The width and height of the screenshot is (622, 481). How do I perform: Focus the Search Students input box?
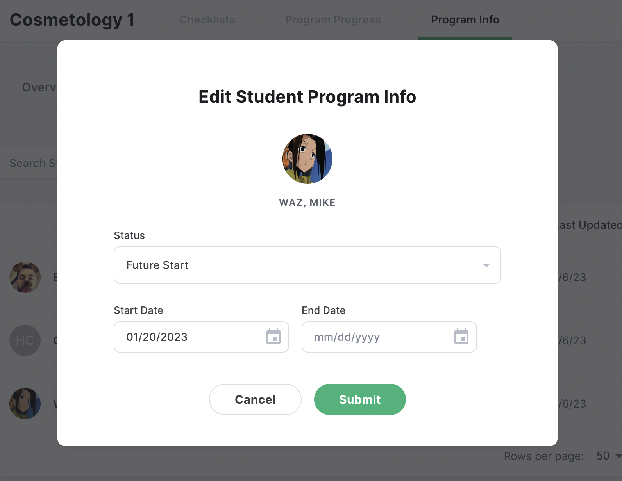coord(29,163)
